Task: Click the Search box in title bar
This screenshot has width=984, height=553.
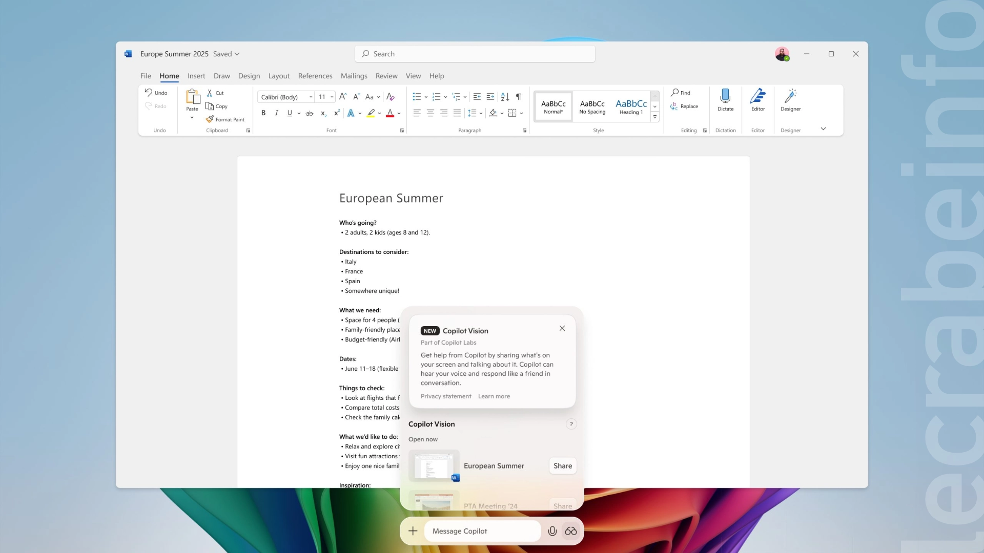Action: [x=475, y=54]
